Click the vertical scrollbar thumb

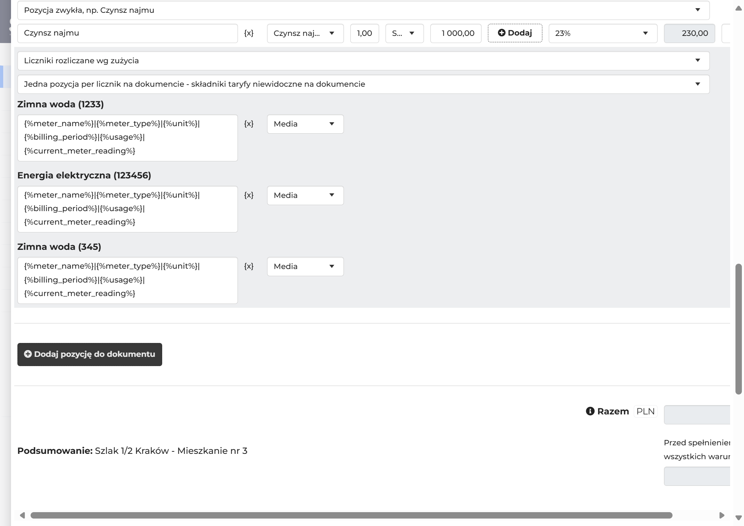tap(739, 329)
